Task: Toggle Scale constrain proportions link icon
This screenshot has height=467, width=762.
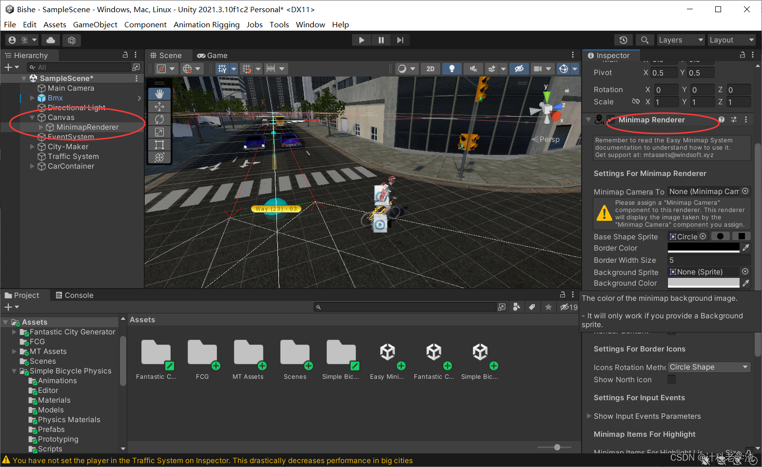Action: (636, 101)
